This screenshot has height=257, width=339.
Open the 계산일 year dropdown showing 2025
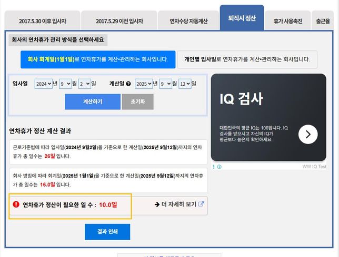coord(143,84)
